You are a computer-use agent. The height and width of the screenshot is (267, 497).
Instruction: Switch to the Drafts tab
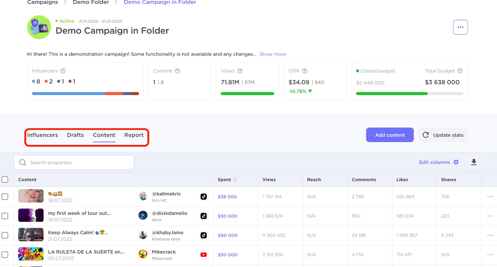pyautogui.click(x=75, y=135)
